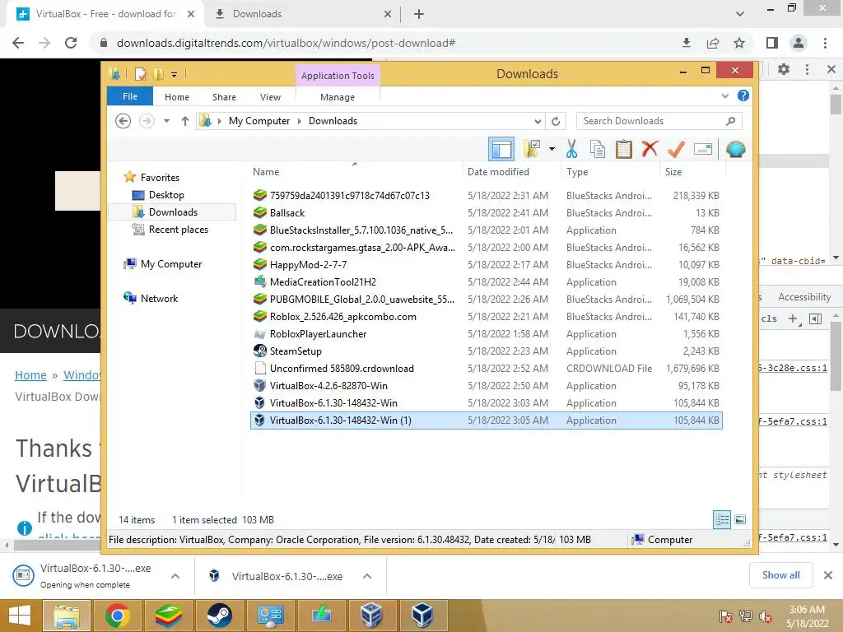Switch to the Home ribbon tab
843x632 pixels.
point(177,97)
